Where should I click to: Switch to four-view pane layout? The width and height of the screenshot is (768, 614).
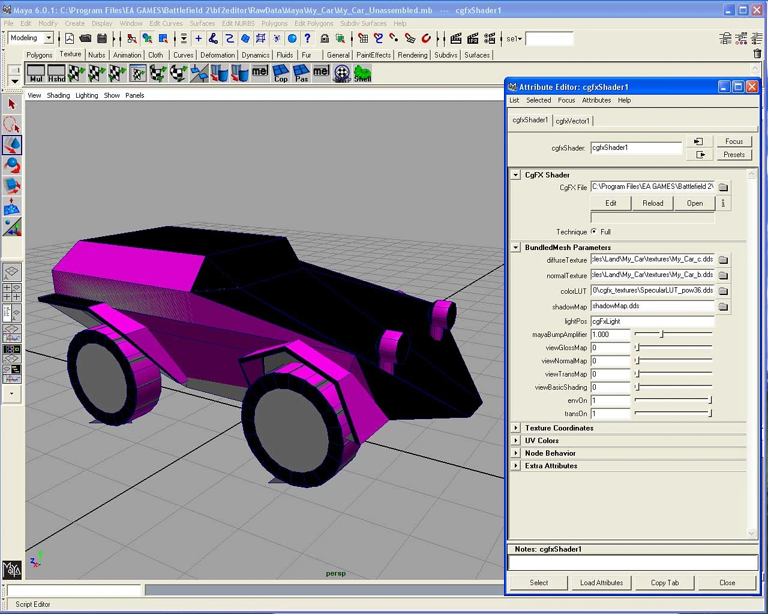click(x=12, y=292)
